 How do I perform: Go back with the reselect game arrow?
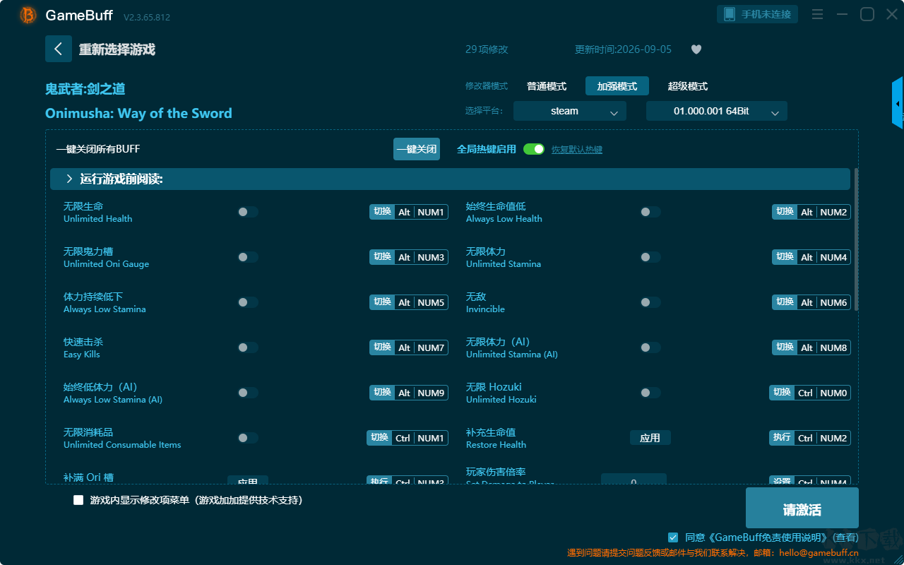click(59, 49)
